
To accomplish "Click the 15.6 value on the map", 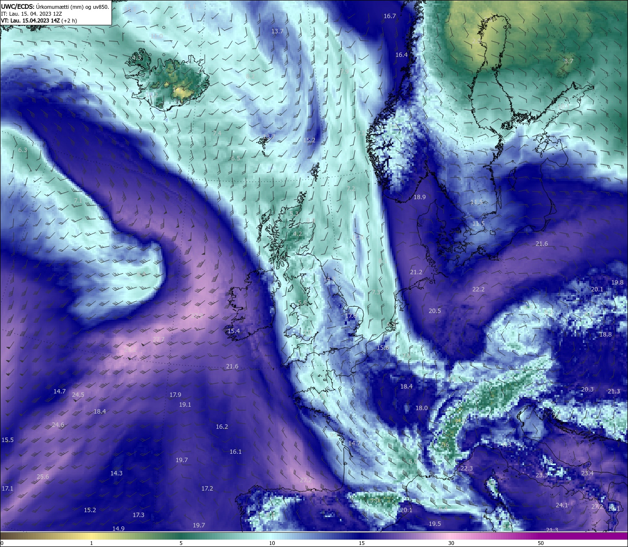I will click(382, 348).
